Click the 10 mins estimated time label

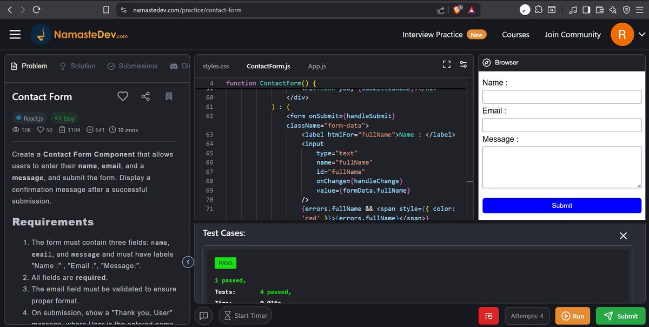pos(123,130)
